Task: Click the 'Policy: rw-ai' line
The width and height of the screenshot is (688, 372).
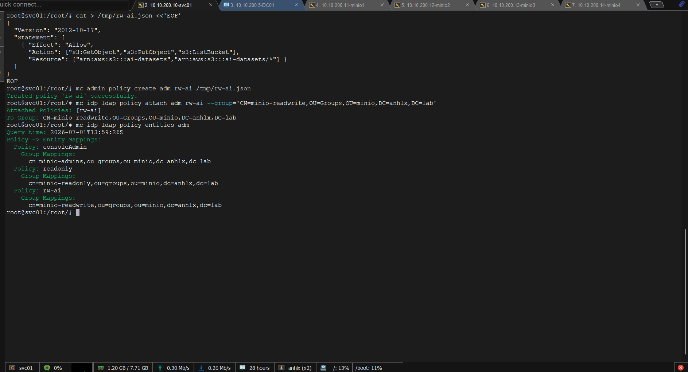Action: 38,191
